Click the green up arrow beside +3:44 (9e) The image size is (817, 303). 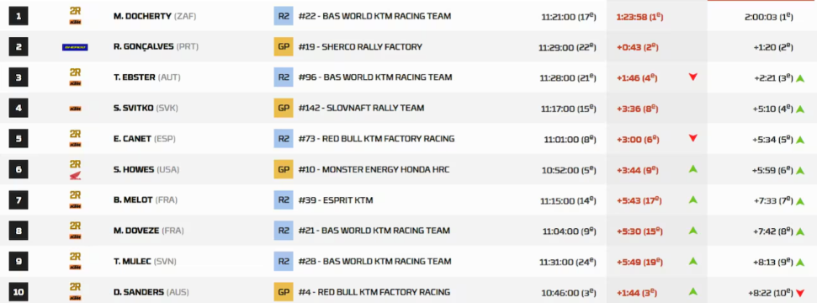[693, 169]
